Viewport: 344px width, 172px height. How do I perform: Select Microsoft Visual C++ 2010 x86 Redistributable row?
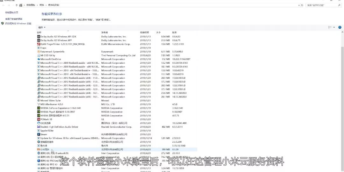coord(117,74)
